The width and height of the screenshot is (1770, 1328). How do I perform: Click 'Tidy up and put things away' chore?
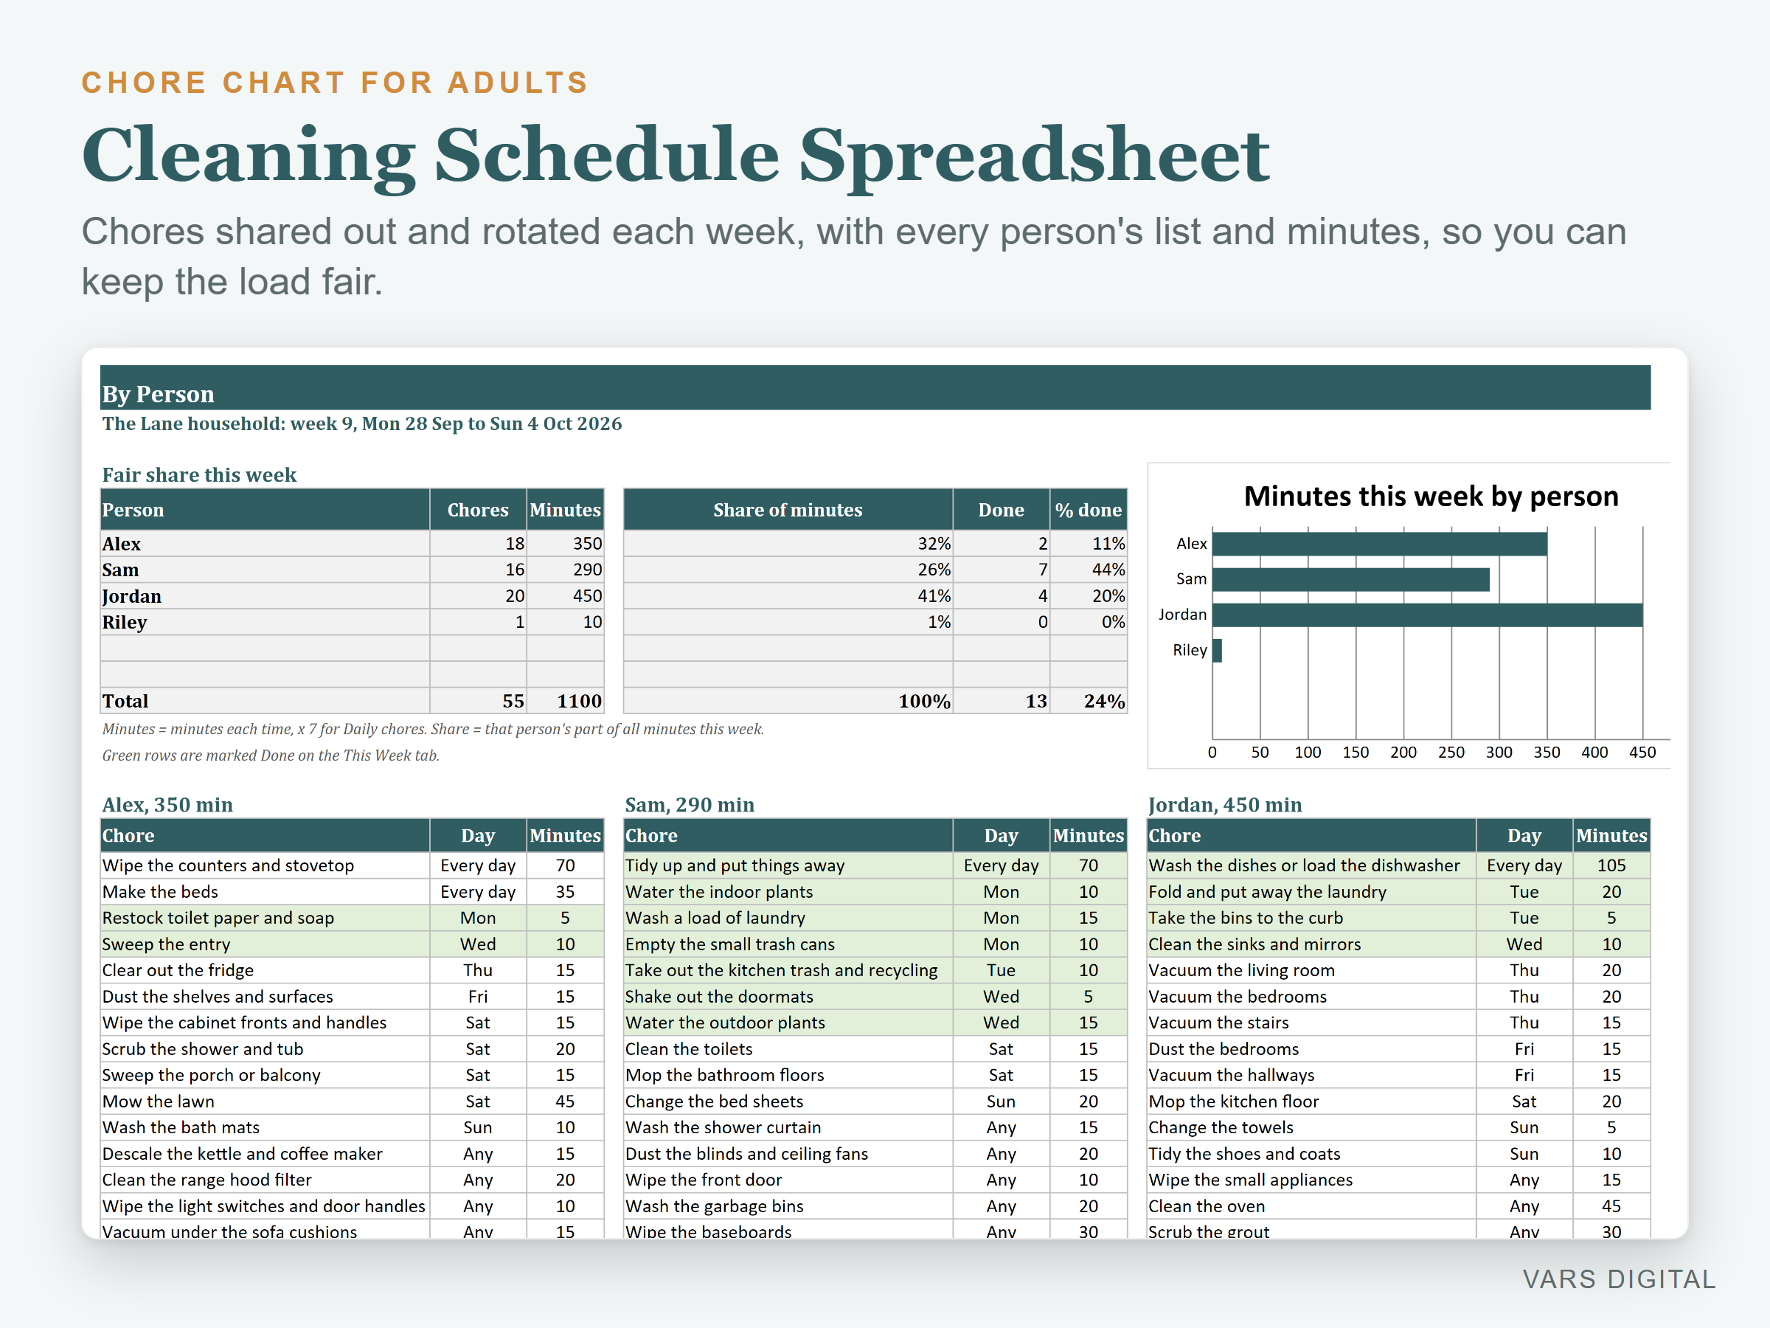(x=788, y=865)
